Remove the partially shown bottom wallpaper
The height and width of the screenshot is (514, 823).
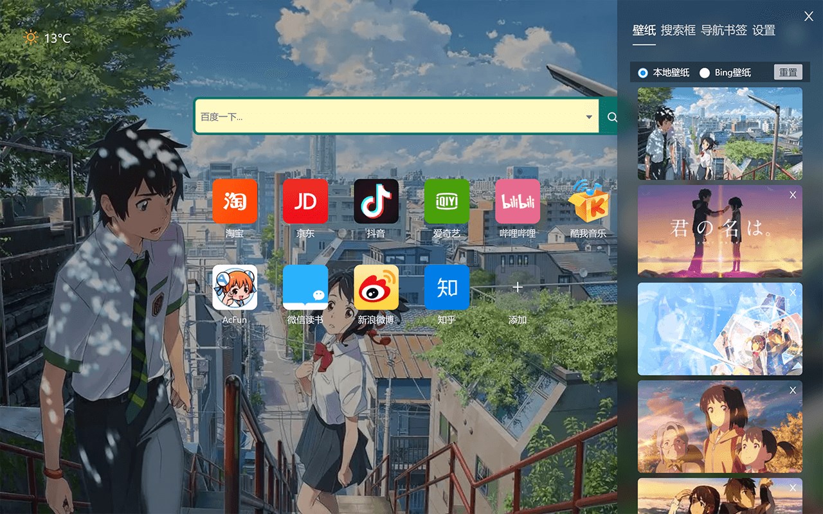tap(793, 488)
